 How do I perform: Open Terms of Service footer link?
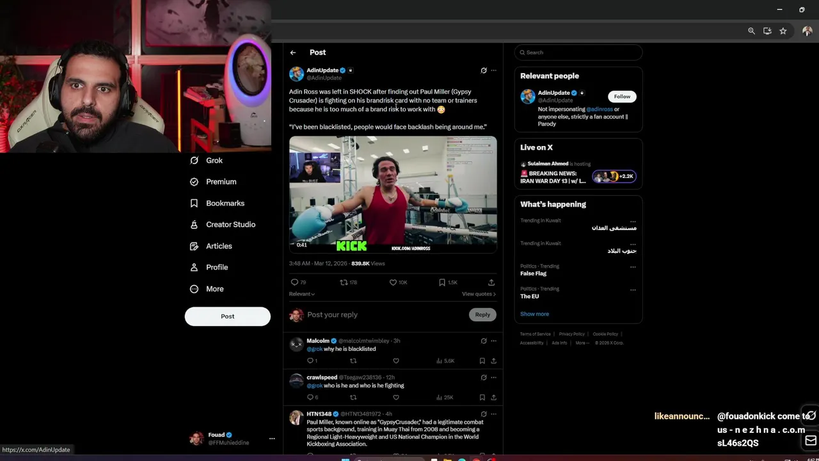click(x=535, y=334)
